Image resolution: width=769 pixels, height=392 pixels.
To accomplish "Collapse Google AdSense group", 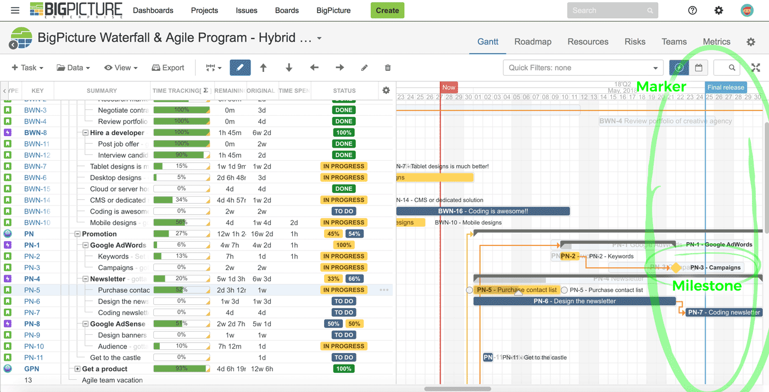I will [86, 324].
